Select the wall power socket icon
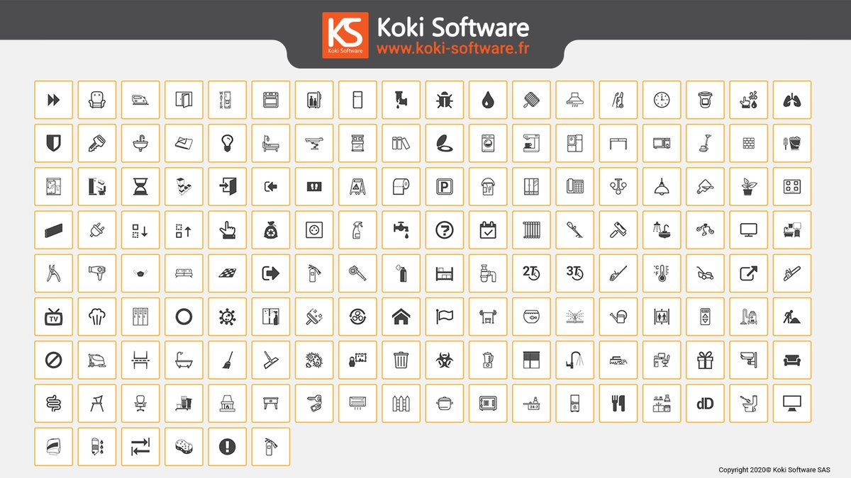The width and height of the screenshot is (851, 478). point(314,230)
